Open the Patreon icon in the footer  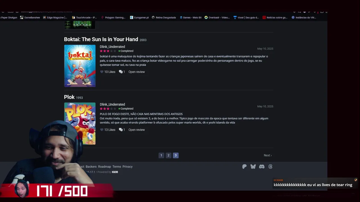[x=244, y=167]
